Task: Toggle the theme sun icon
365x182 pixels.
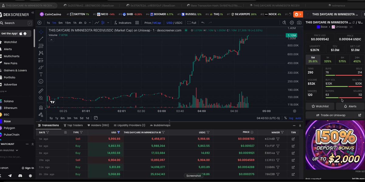Action: click(x=30, y=176)
